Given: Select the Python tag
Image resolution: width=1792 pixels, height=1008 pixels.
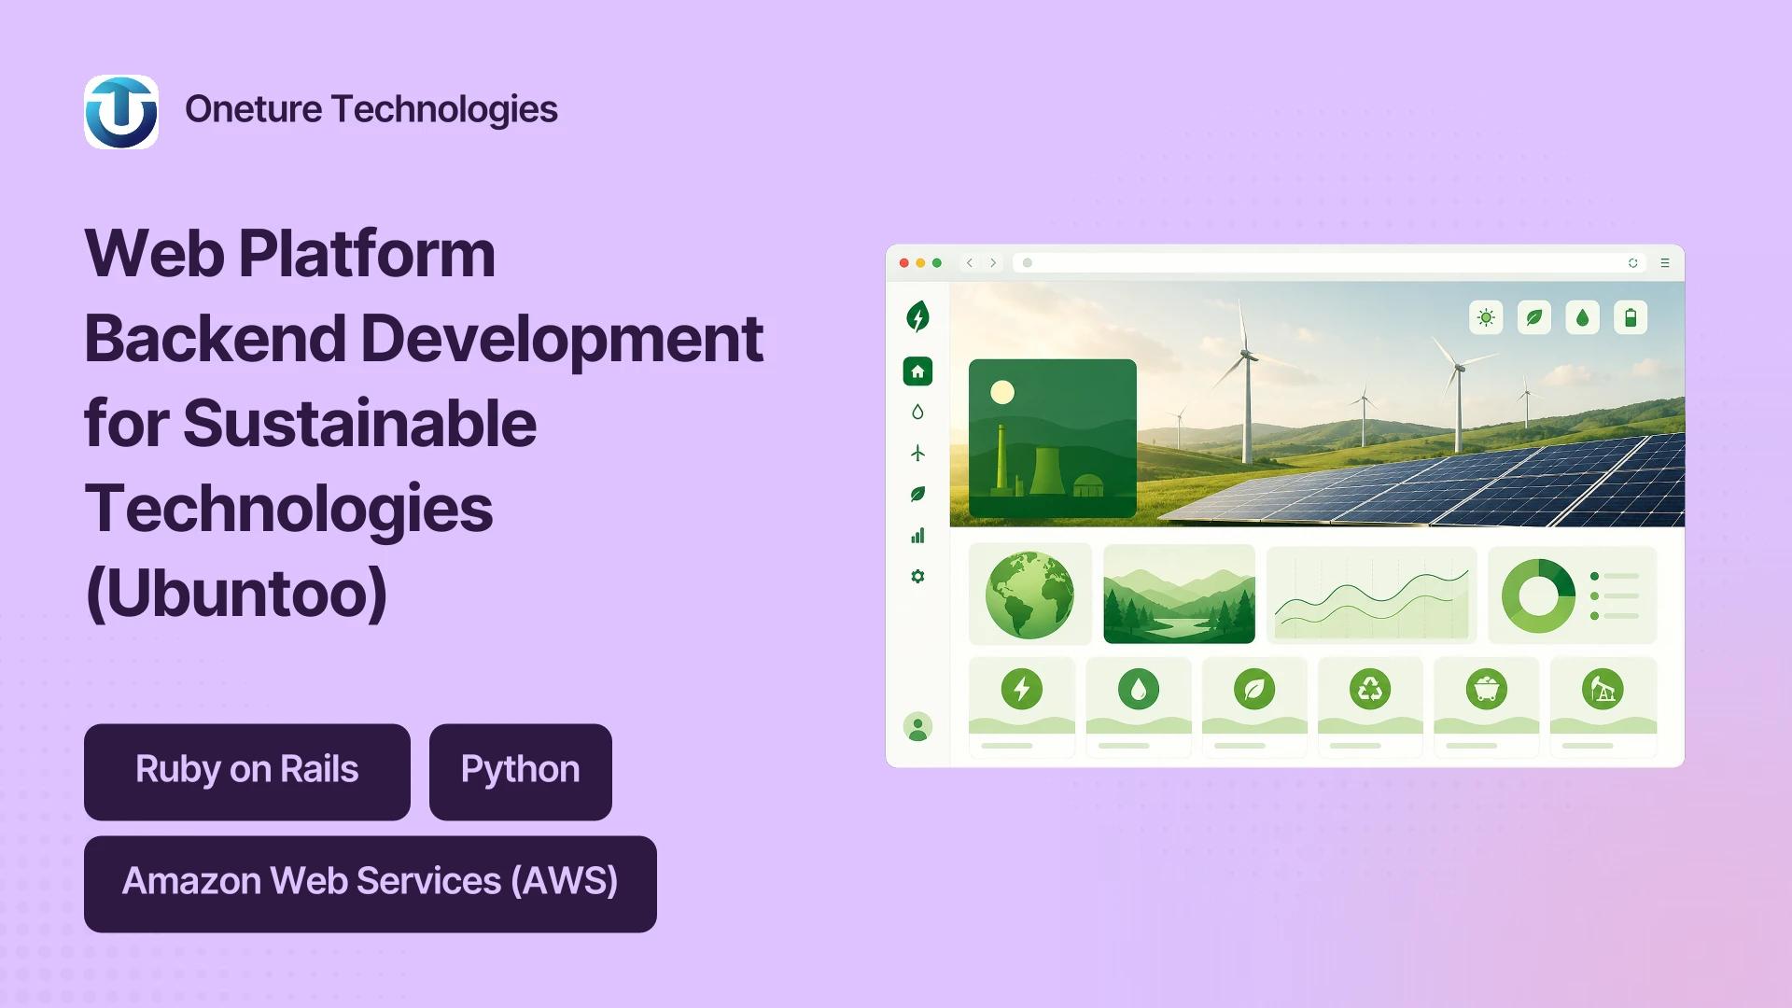Looking at the screenshot, I should coord(521,772).
